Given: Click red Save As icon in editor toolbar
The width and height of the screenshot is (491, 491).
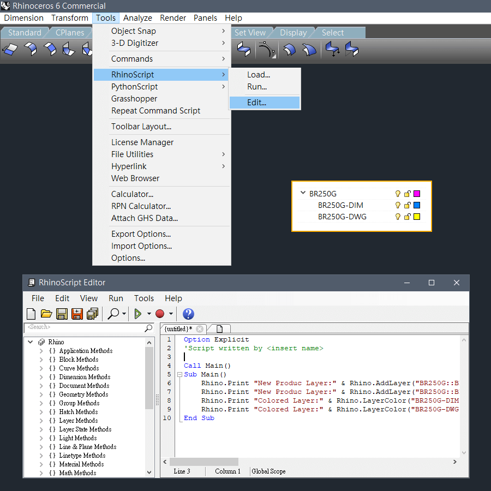Looking at the screenshot, I should tap(77, 314).
